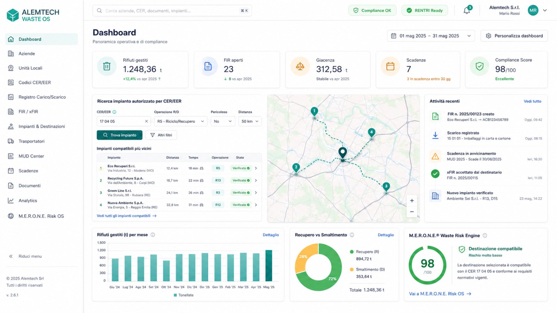The height and width of the screenshot is (313, 557).
Task: Click Vedi tutto in Attività recenti
Action: pyautogui.click(x=532, y=101)
